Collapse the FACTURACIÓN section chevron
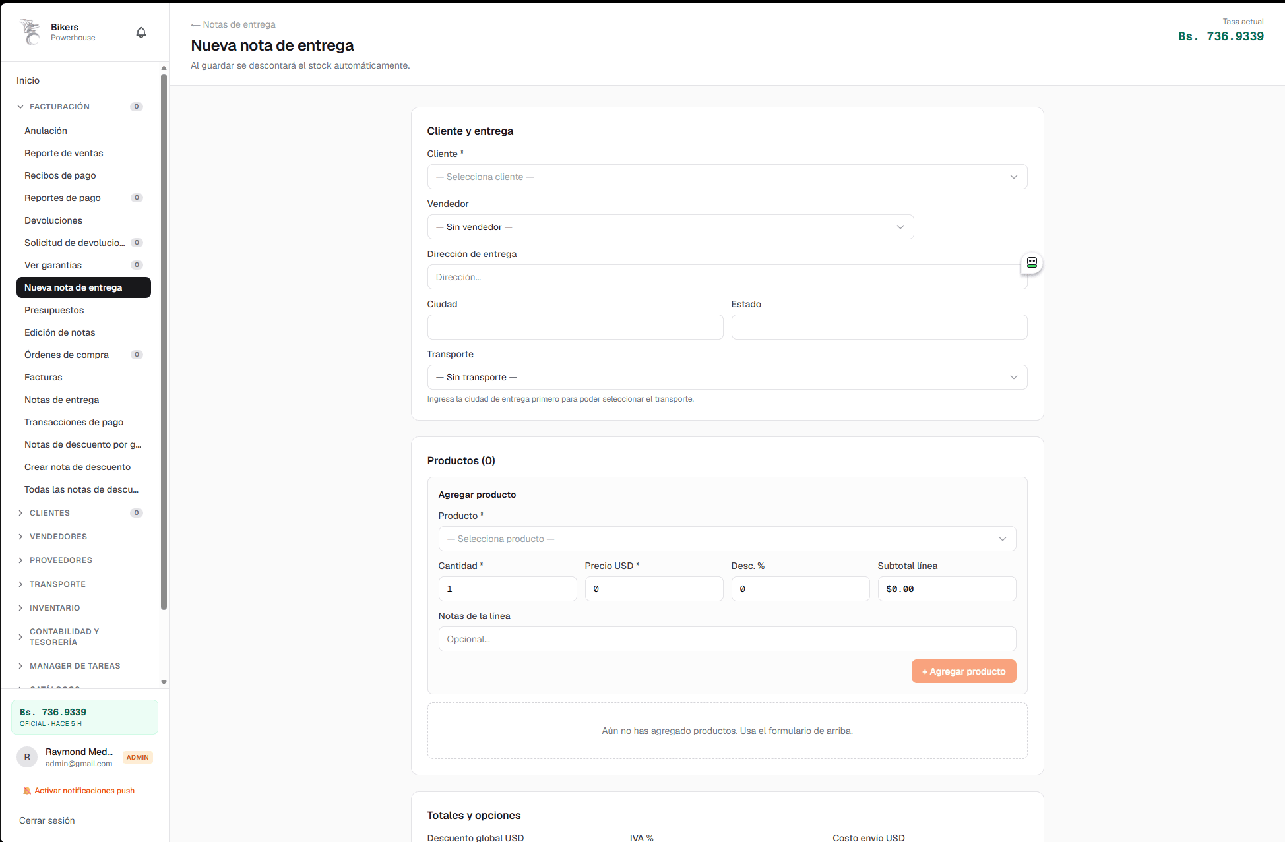Screen dimensions: 1285x842 20,107
